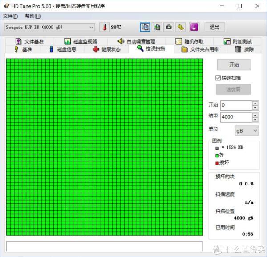This screenshot has width=267, height=257.
Task: Minimize the HD Tune Pro window
Action: tap(222, 6)
